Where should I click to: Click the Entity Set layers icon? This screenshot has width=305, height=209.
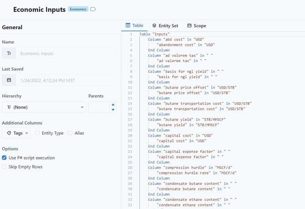pyautogui.click(x=154, y=26)
